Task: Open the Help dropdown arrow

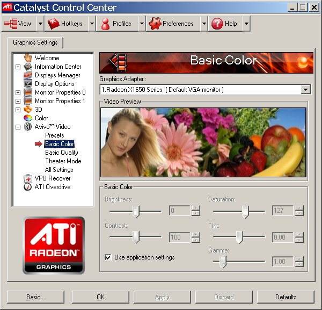Action: 246,24
